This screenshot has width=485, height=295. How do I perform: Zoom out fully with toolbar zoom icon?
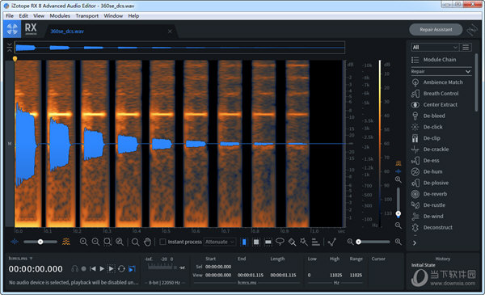pos(120,242)
